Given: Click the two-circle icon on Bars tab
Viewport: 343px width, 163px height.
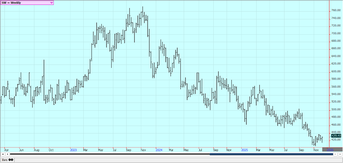Looking at the screenshot, I should tap(11, 160).
